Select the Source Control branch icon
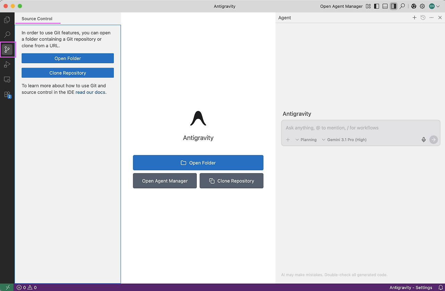445x291 pixels. (x=7, y=50)
